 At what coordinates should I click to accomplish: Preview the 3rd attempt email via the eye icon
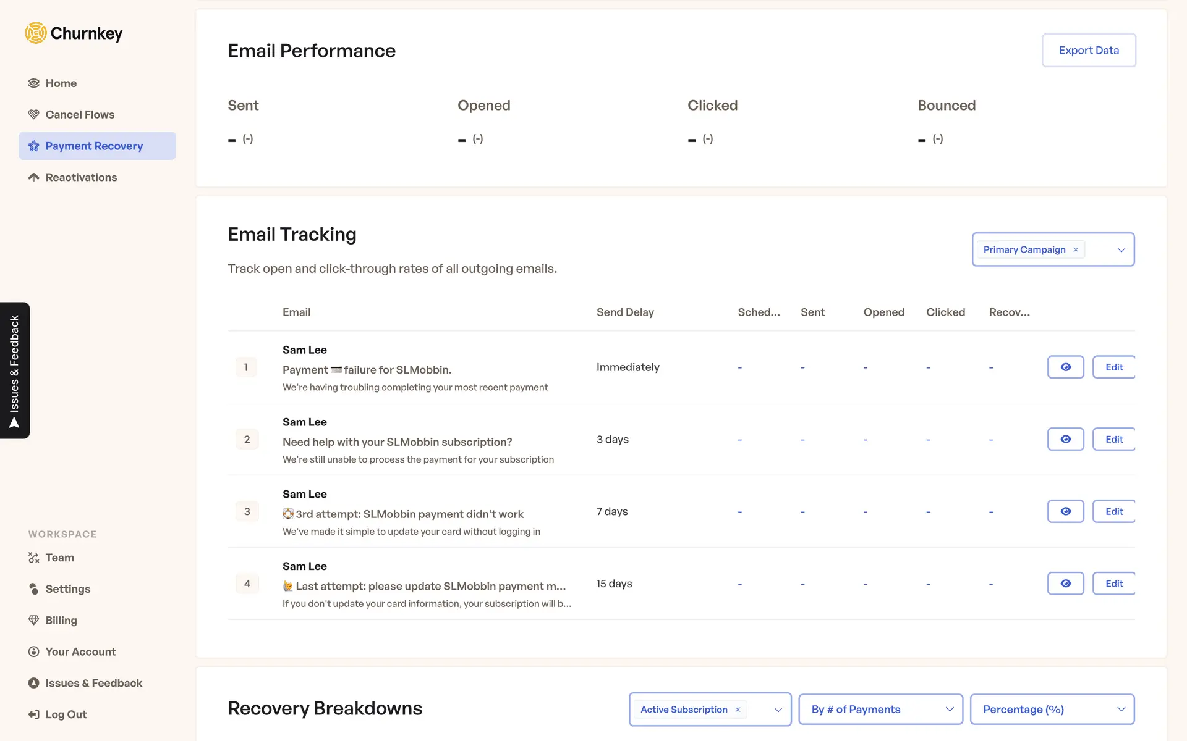coord(1065,512)
